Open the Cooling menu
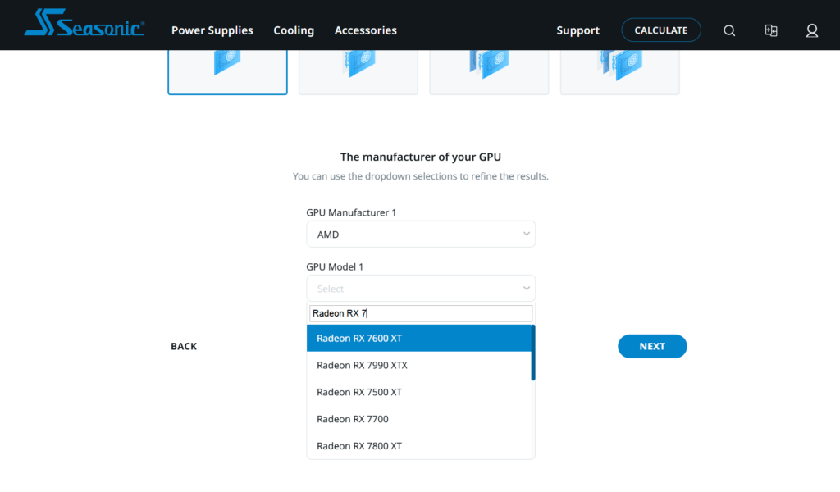The height and width of the screenshot is (492, 840). tap(294, 30)
